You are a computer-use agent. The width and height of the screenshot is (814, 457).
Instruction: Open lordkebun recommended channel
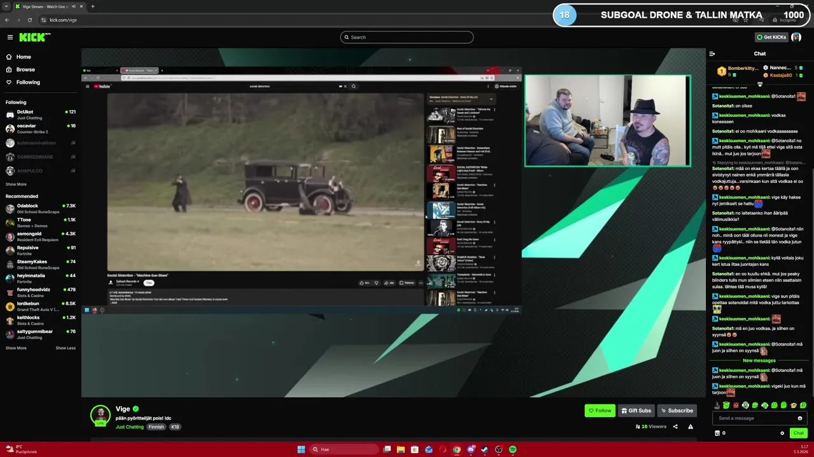pos(41,307)
